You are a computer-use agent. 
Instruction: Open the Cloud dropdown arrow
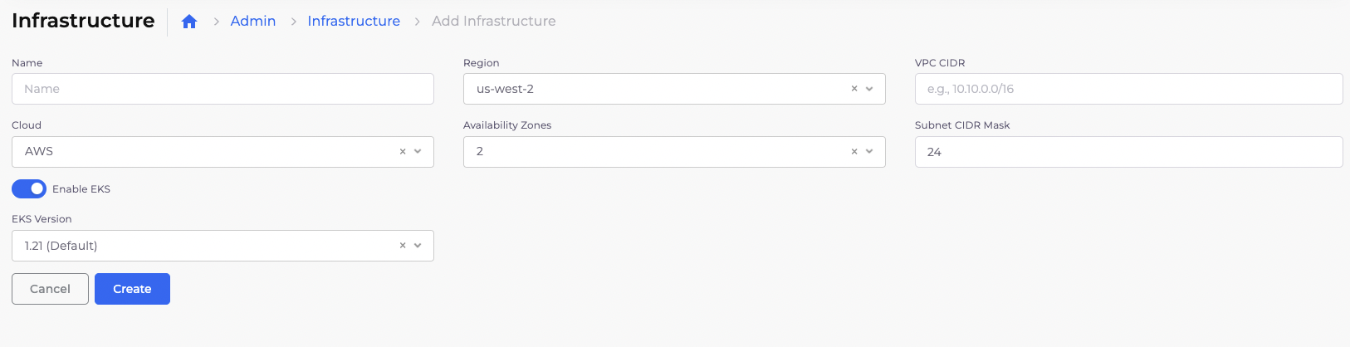418,151
